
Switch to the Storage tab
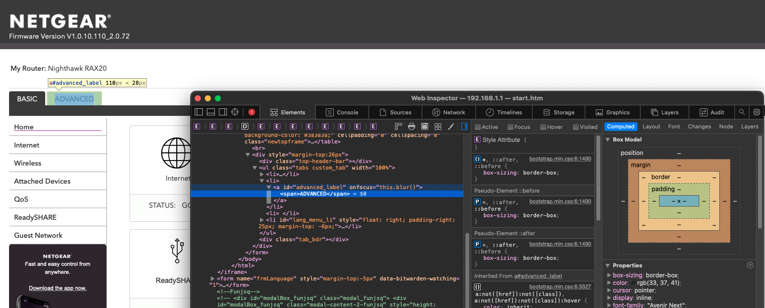pos(559,112)
